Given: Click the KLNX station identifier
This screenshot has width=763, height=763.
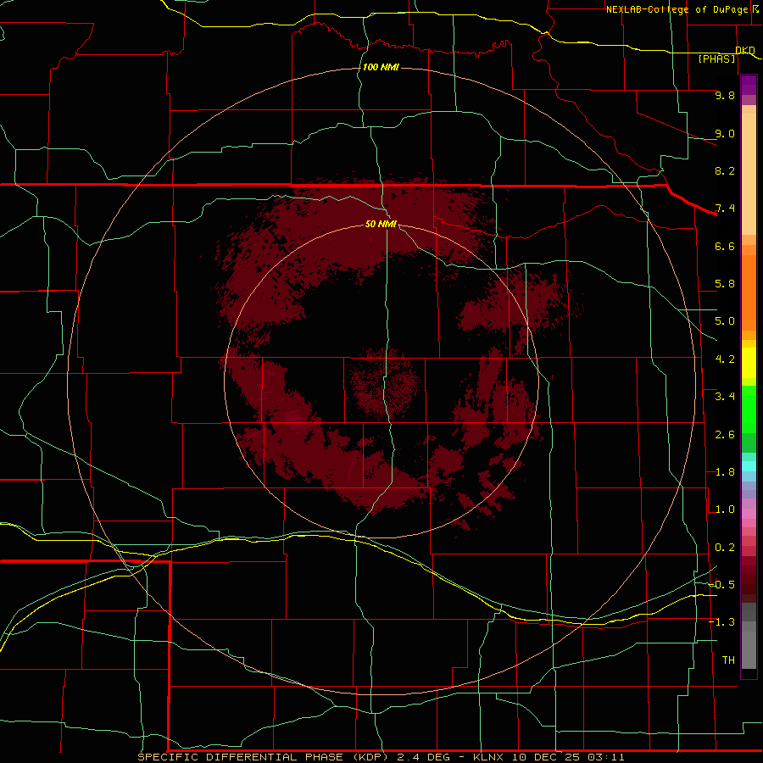Looking at the screenshot, I should click(x=490, y=757).
